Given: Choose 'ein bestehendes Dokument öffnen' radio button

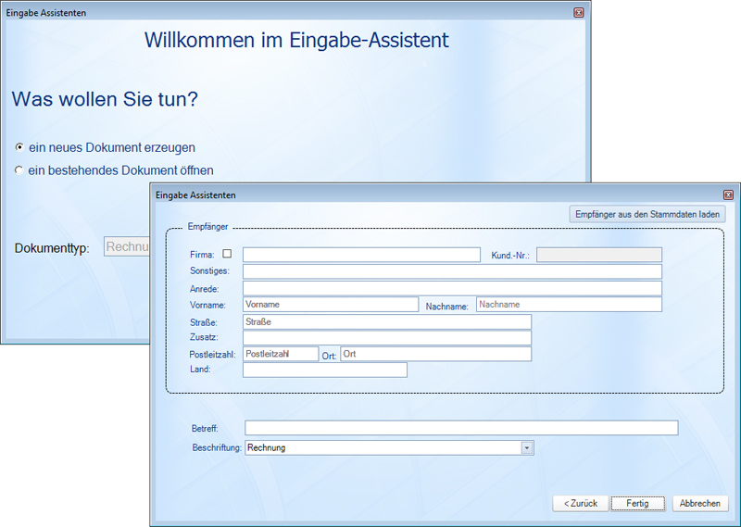Looking at the screenshot, I should click(19, 170).
